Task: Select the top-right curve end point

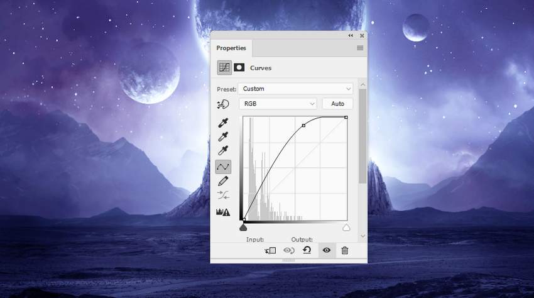Action: pos(346,118)
